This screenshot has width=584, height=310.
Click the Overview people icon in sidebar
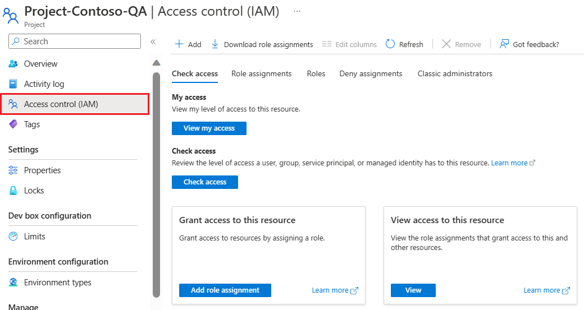click(13, 63)
